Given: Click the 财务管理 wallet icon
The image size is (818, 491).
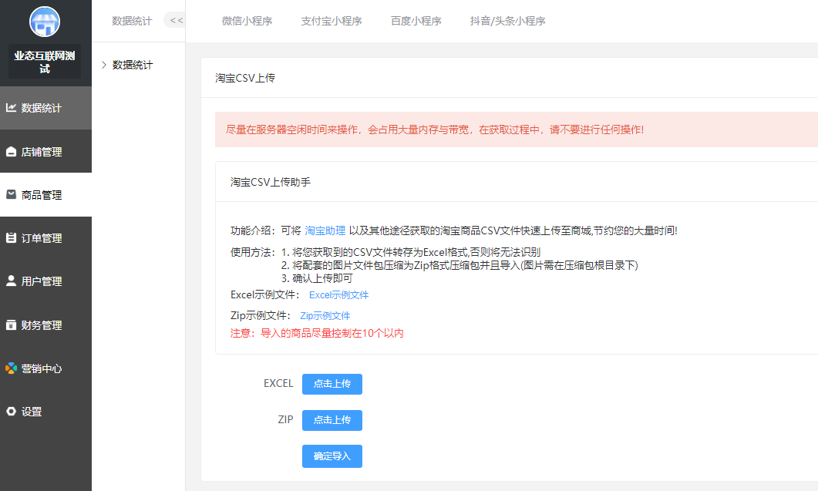Looking at the screenshot, I should coord(11,325).
